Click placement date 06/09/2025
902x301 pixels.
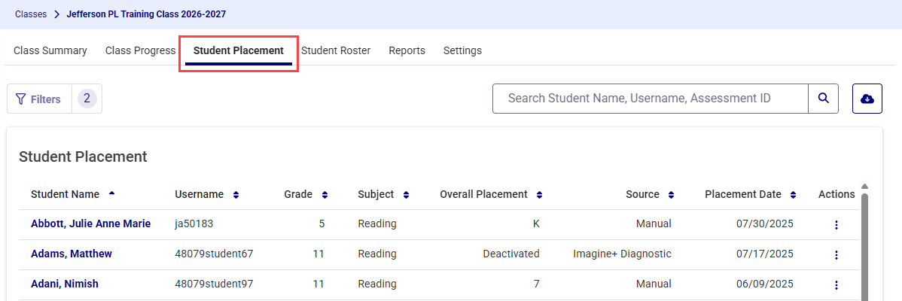[764, 283]
